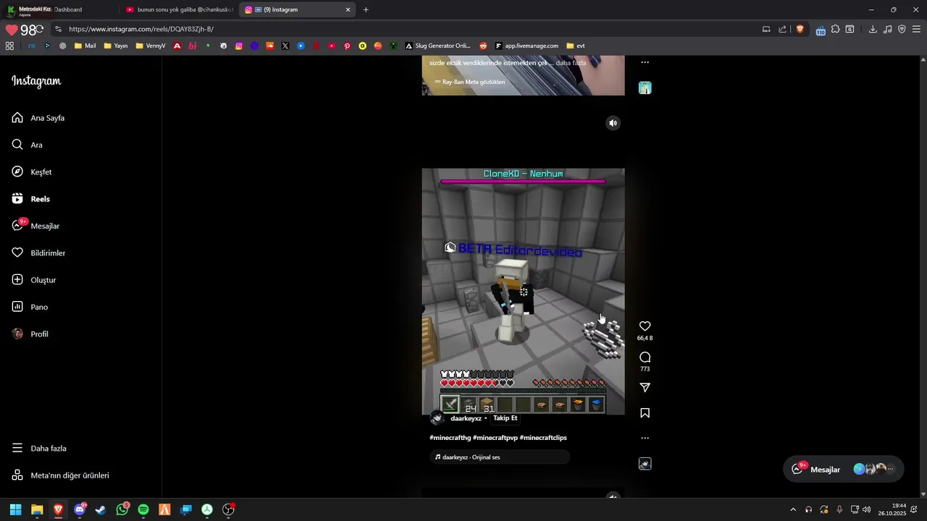The image size is (927, 521).
Task: Open app.fivemanage.com bookmark
Action: tap(527, 46)
